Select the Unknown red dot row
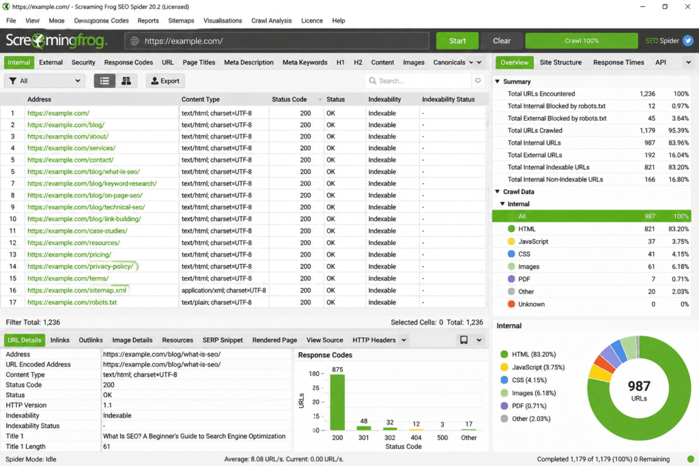 pos(592,304)
